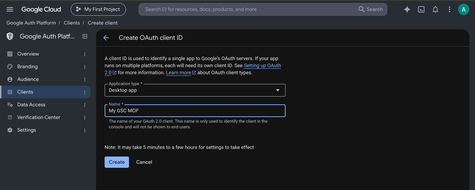Click the Cancel button

pos(144,162)
